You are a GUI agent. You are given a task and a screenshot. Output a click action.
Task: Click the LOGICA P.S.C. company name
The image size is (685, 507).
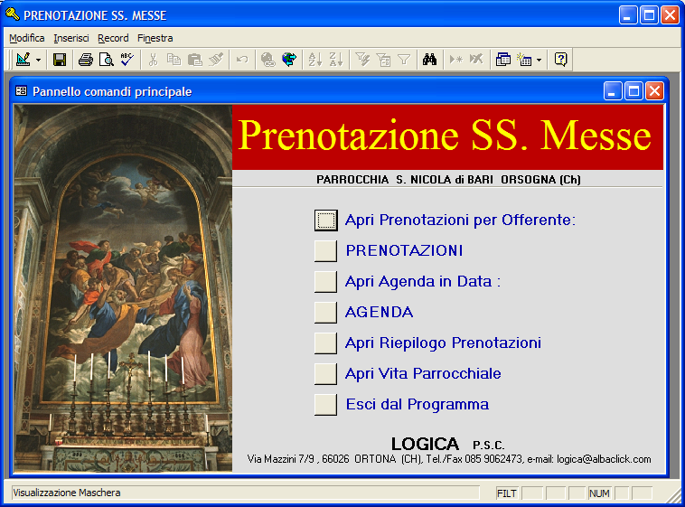coord(447,444)
